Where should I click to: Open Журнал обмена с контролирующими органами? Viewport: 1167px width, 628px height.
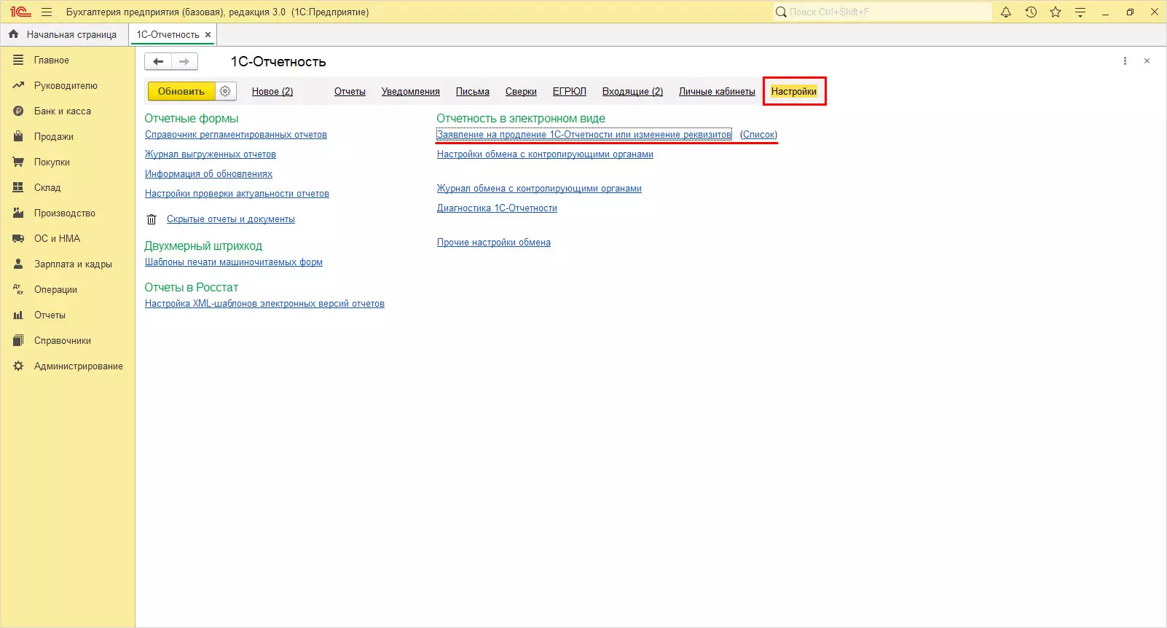pyautogui.click(x=539, y=189)
